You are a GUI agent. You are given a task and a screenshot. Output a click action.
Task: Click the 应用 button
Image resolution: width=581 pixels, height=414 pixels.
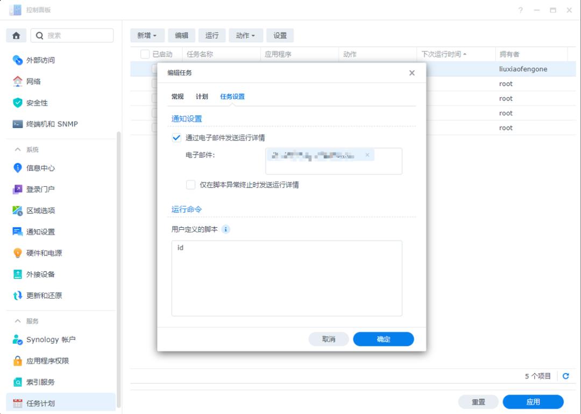tap(533, 402)
